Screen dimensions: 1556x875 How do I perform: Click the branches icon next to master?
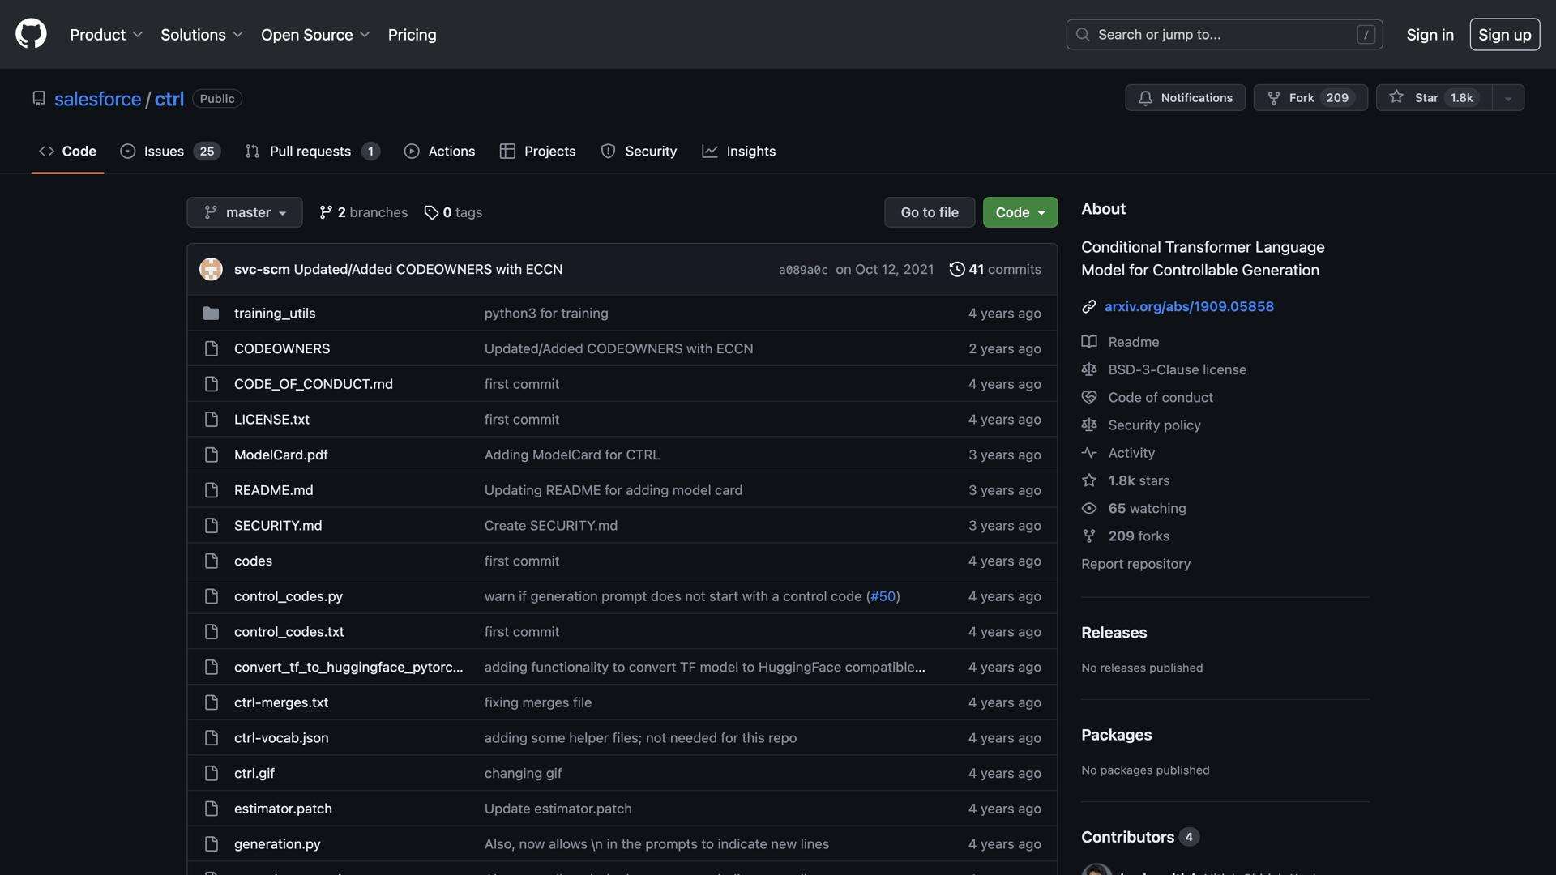point(326,212)
